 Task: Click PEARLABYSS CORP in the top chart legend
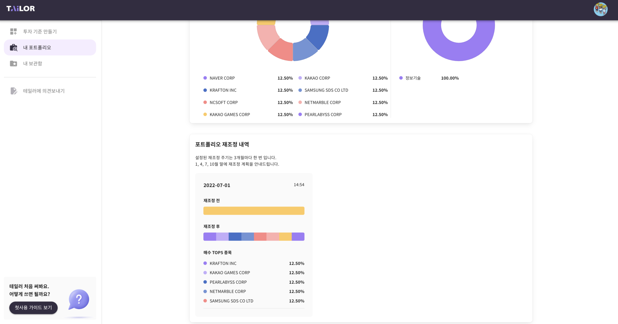point(323,114)
